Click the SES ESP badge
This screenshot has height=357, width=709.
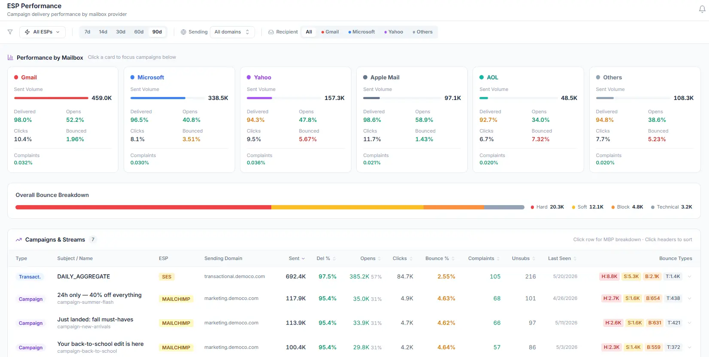point(167,277)
